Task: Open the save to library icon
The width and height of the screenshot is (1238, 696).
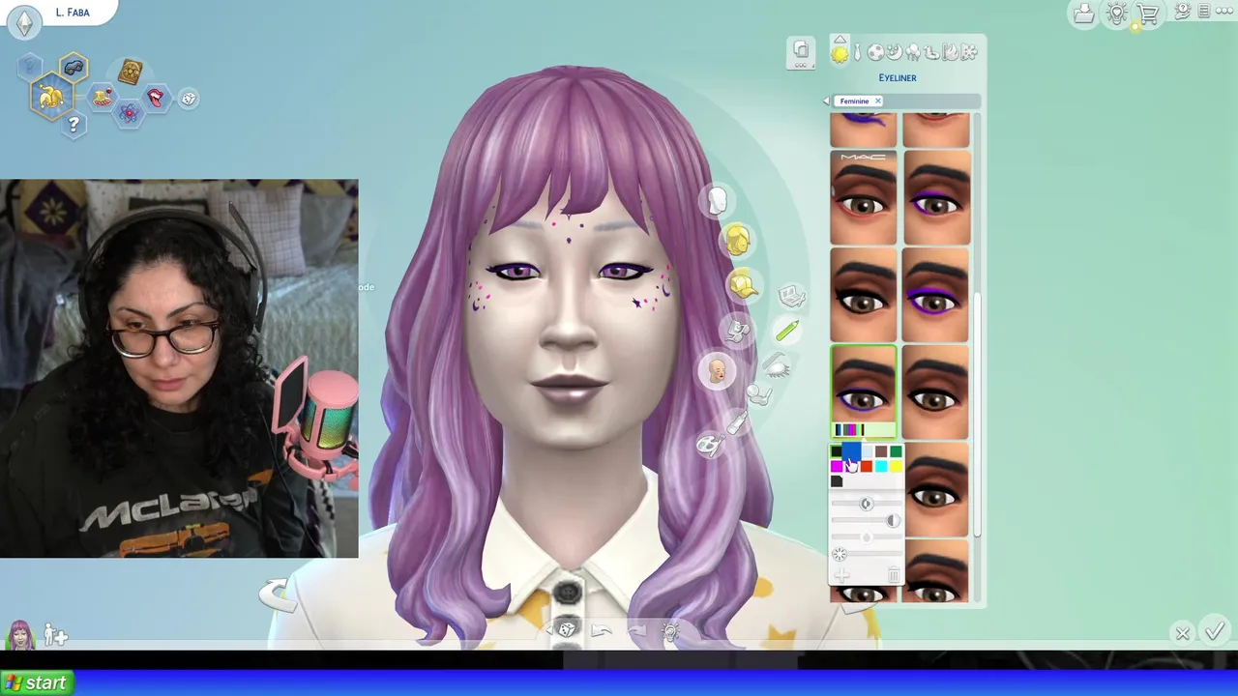Action: 1083,14
